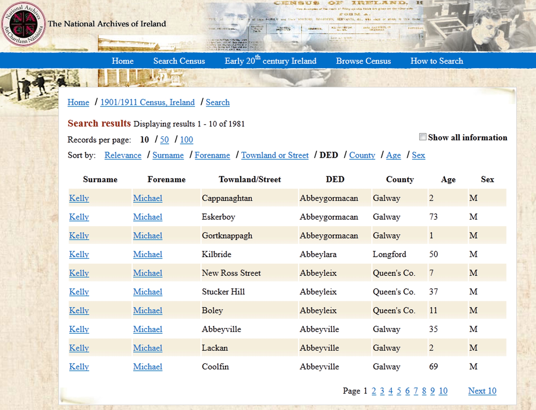Open Kelly surname link in Cappanaghtan row
The width and height of the screenshot is (536, 410).
[79, 198]
